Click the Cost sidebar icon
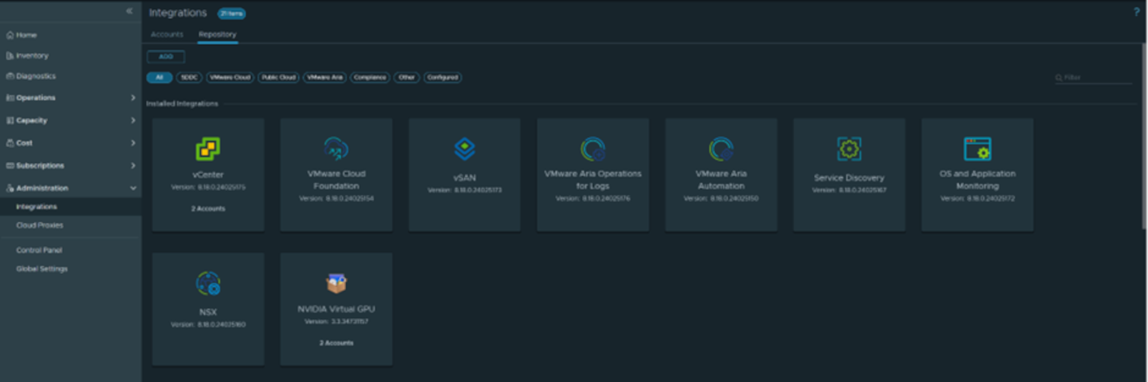1148x382 pixels. coord(10,143)
